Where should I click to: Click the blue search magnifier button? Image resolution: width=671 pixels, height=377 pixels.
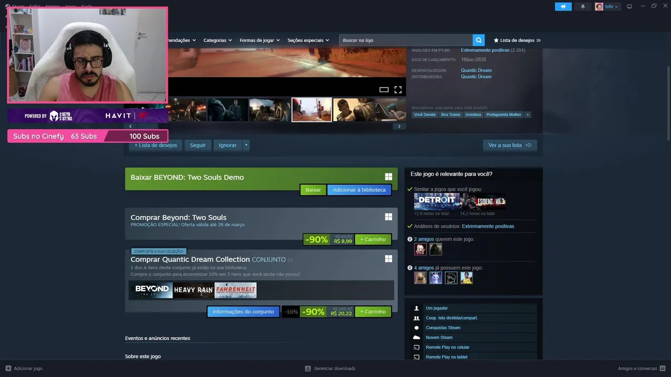click(x=478, y=40)
